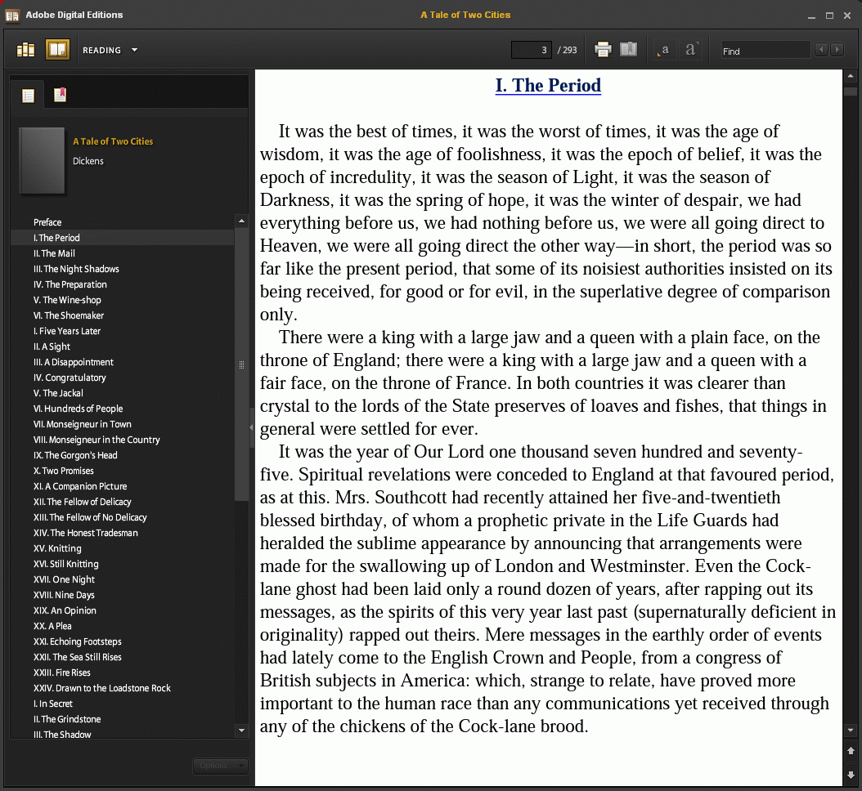862x791 pixels.
Task: Go to next page arrow button
Action: click(851, 775)
